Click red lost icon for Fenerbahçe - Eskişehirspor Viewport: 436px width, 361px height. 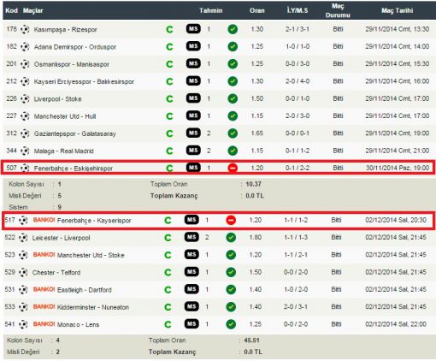(x=233, y=168)
